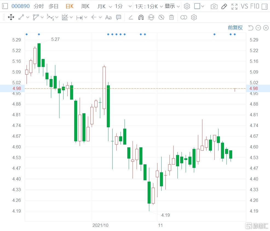Select the Aa text annotation tool
This screenshot has width=270, height=231.
pyautogui.click(x=108, y=18)
